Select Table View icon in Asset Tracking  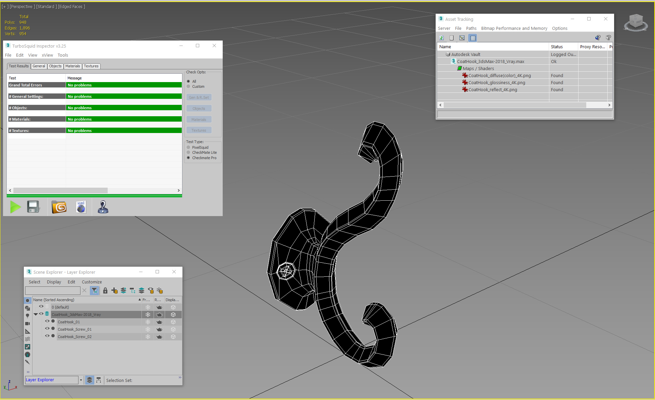click(x=473, y=38)
